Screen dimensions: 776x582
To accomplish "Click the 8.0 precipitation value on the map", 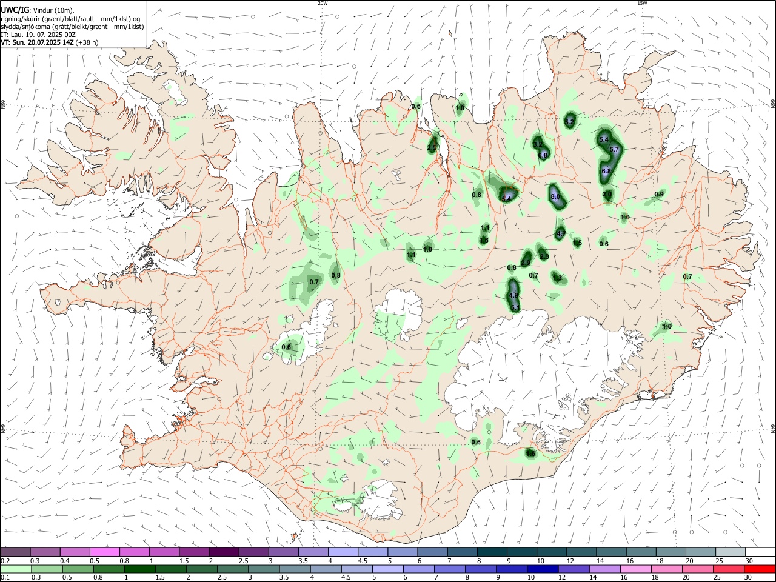I will click(x=555, y=197).
